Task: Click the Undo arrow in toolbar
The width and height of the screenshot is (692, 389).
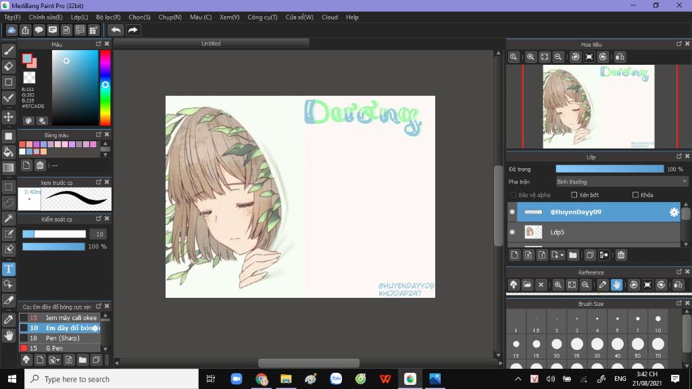Action: (116, 30)
